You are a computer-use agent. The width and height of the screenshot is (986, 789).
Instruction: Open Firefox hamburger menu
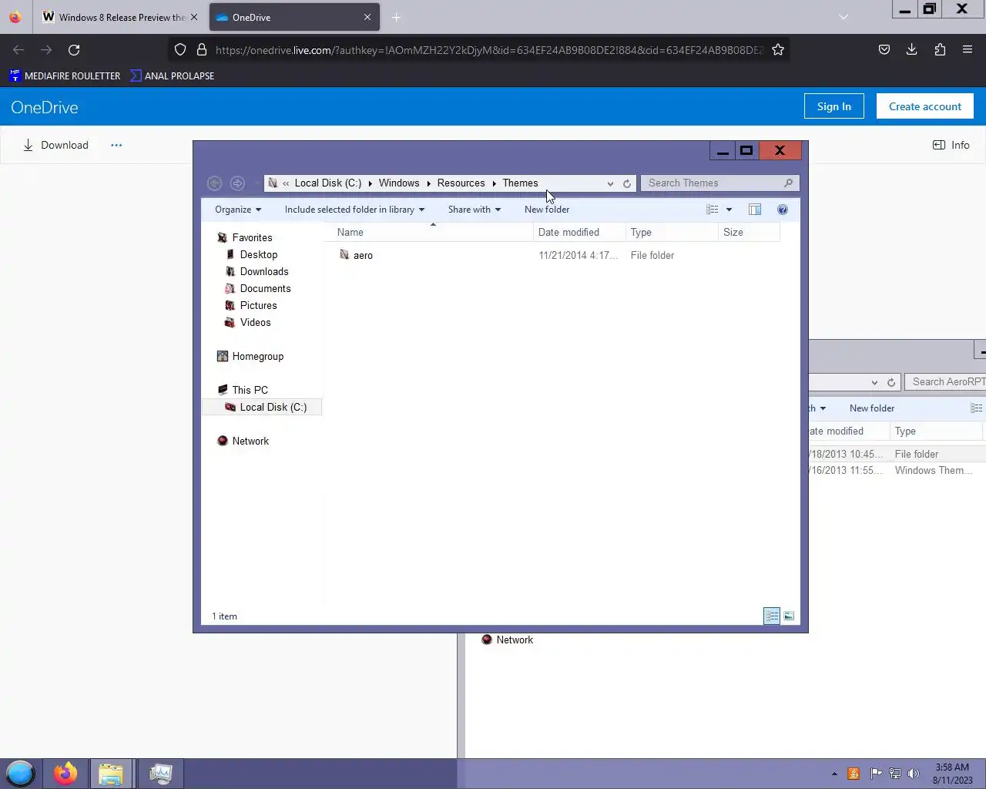click(x=968, y=49)
